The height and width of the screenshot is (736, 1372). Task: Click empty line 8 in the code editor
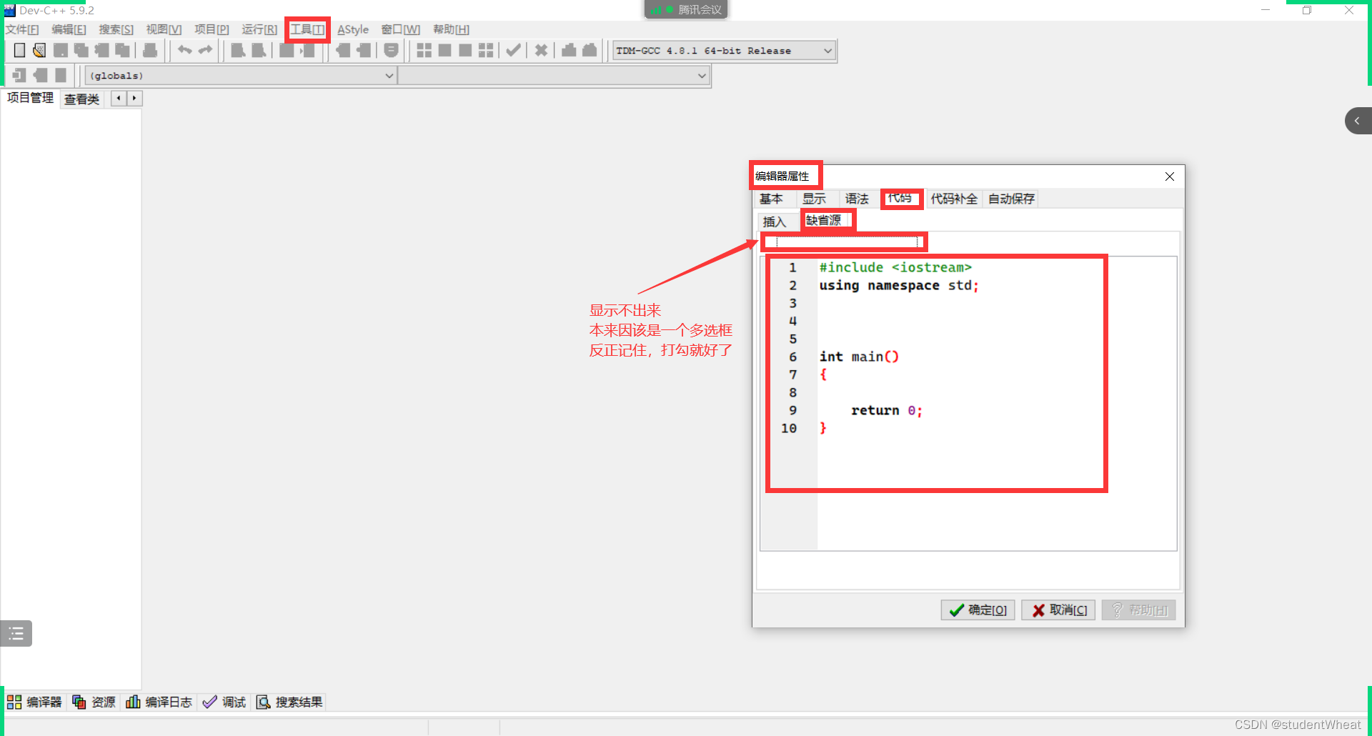[997, 392]
